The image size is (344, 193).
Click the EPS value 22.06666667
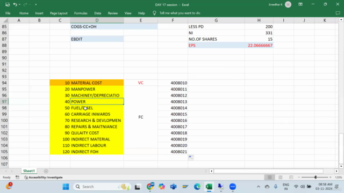pyautogui.click(x=259, y=45)
